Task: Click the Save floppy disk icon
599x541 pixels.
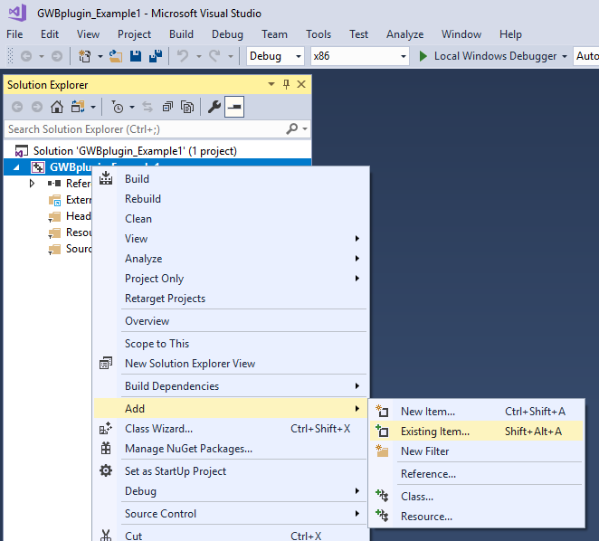Action: [136, 57]
